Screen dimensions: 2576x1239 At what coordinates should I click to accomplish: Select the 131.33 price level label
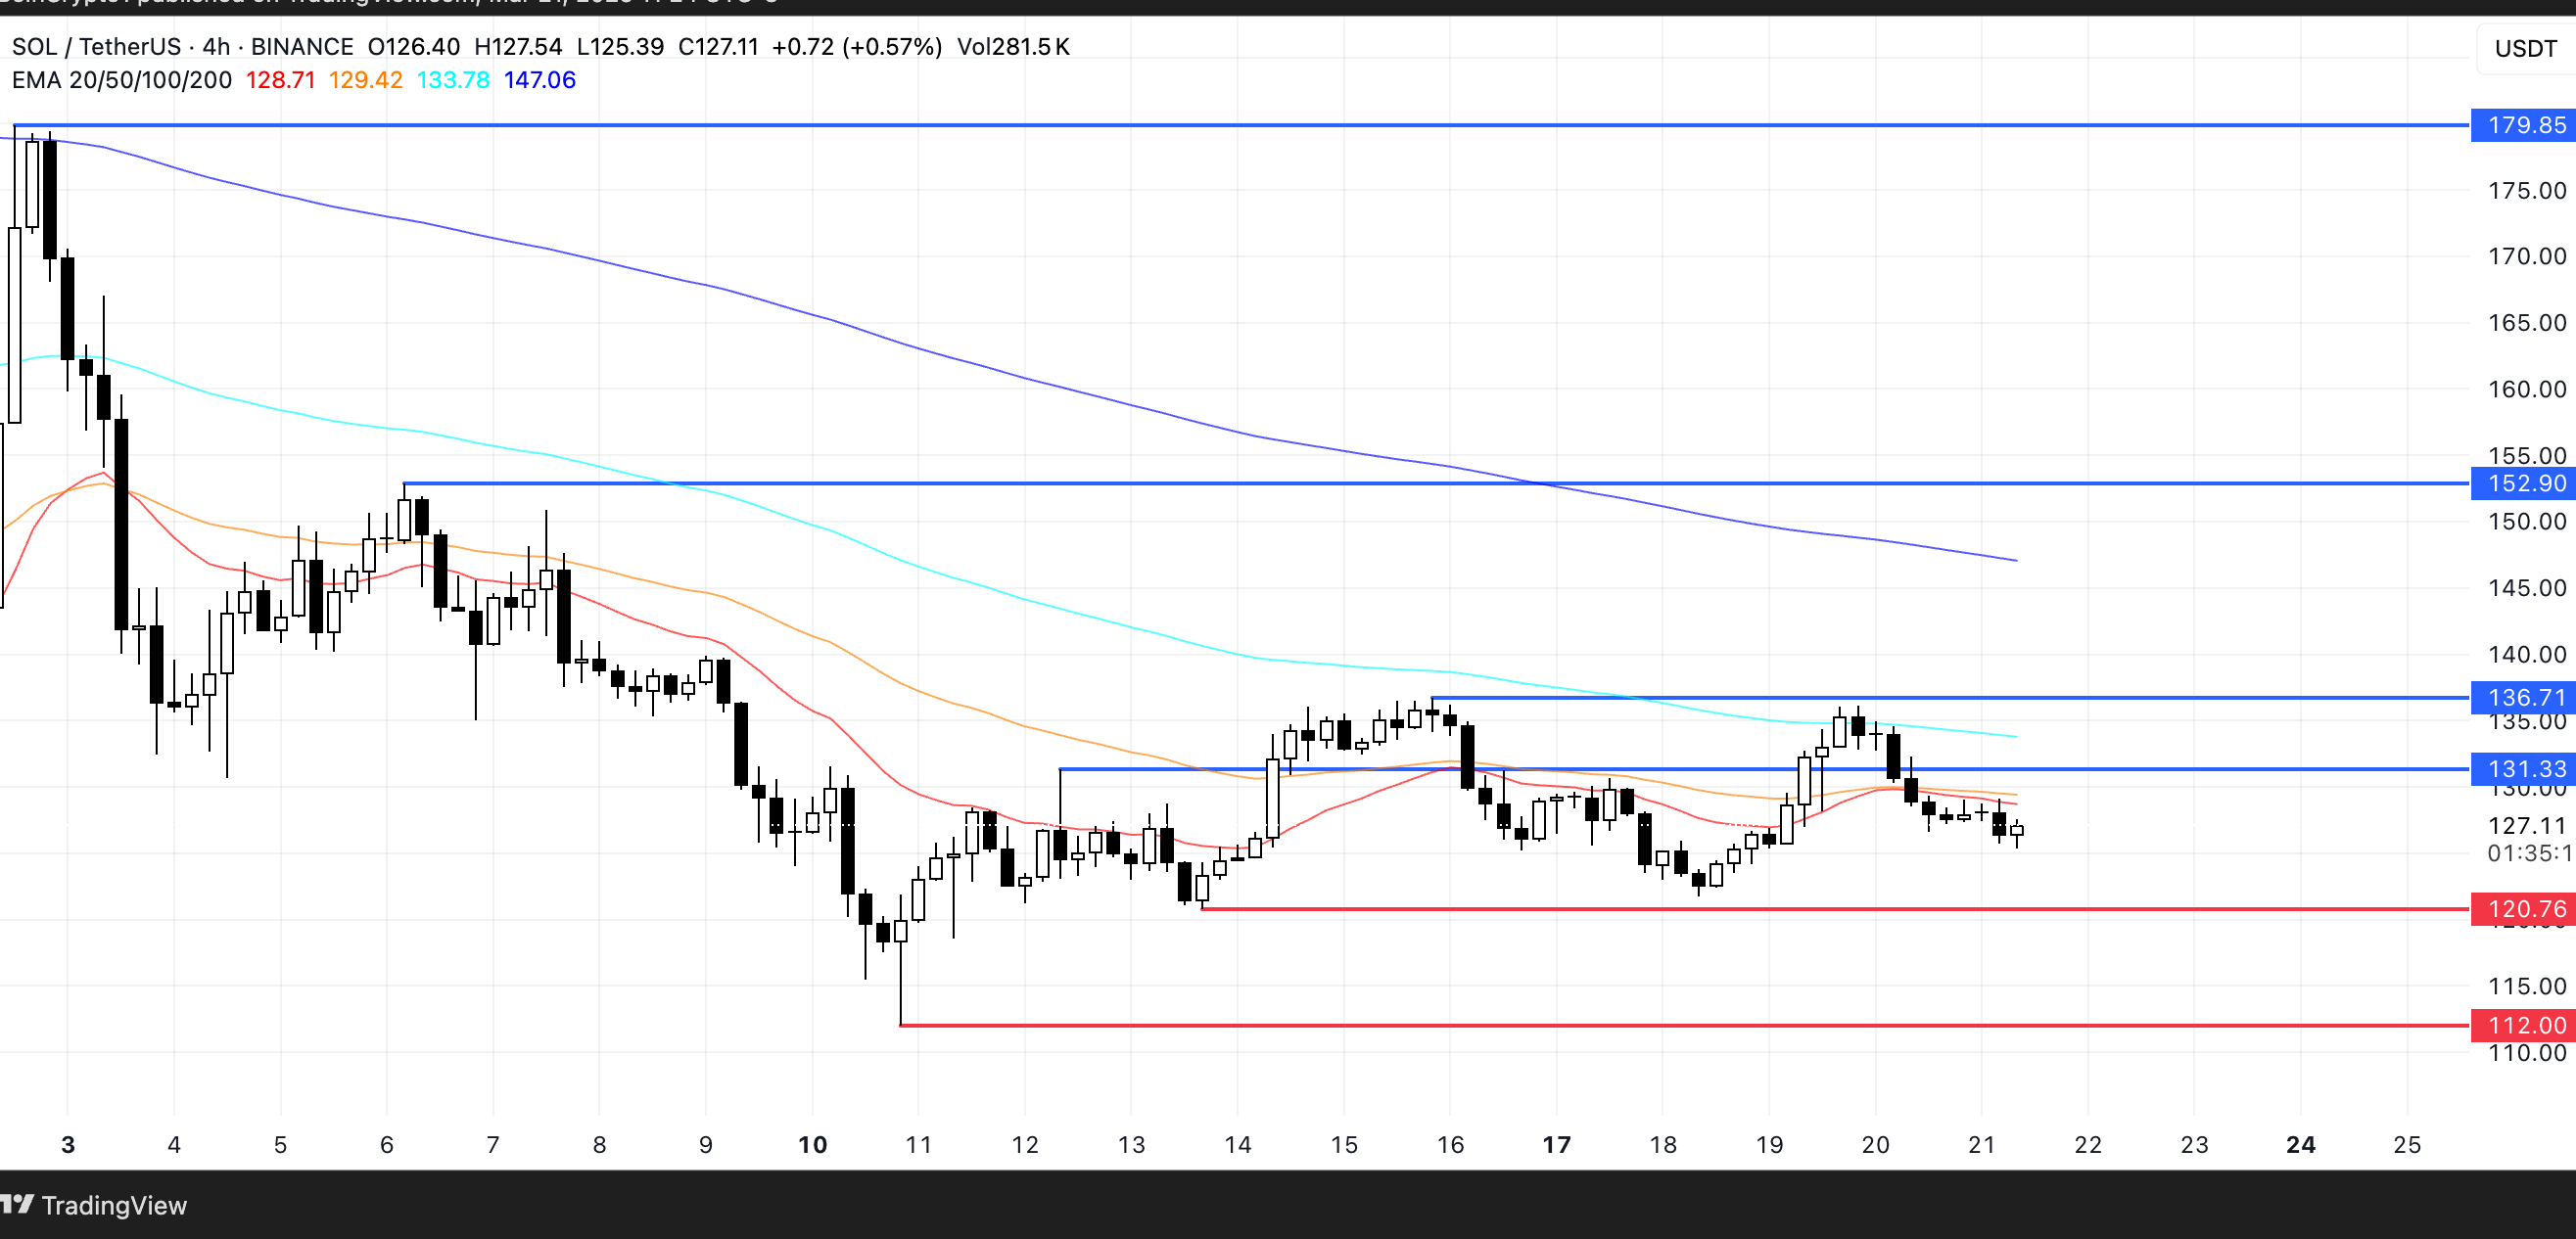(2523, 769)
